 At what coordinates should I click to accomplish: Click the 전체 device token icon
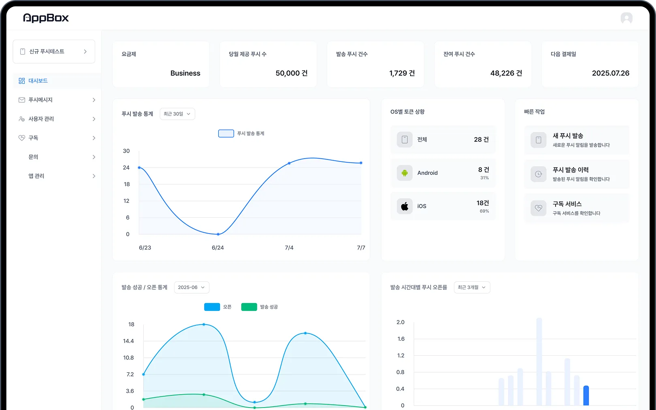click(404, 140)
